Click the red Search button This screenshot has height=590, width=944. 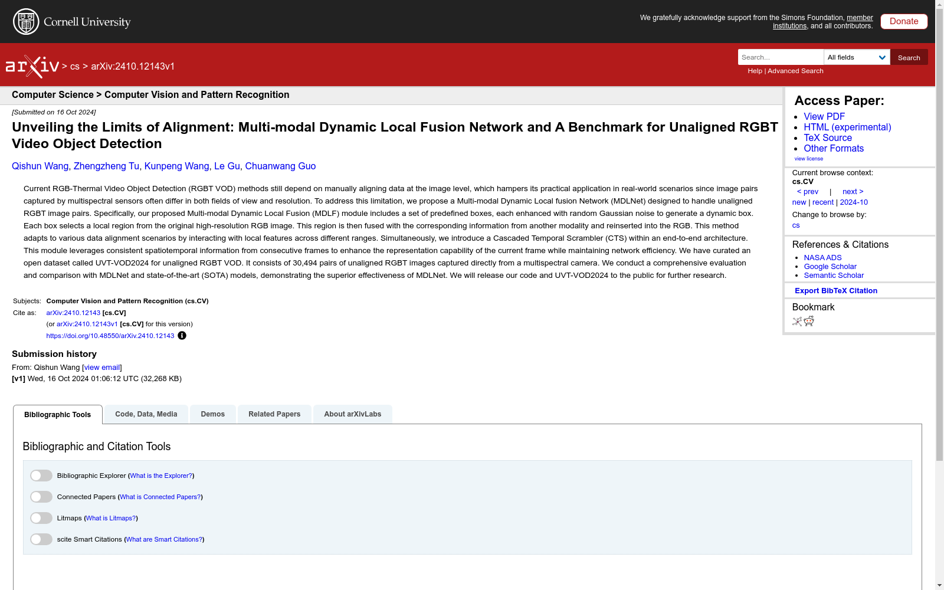pos(909,57)
